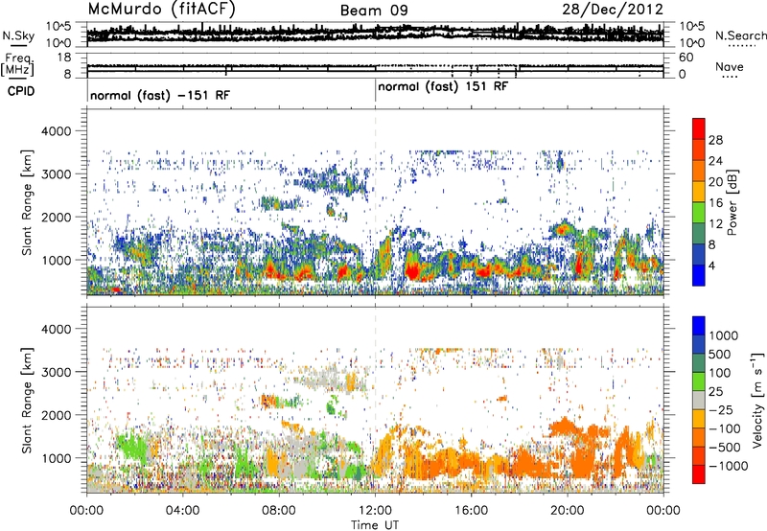Click the '20:00' time tick label
This screenshot has height=531, width=767.
coord(568,511)
